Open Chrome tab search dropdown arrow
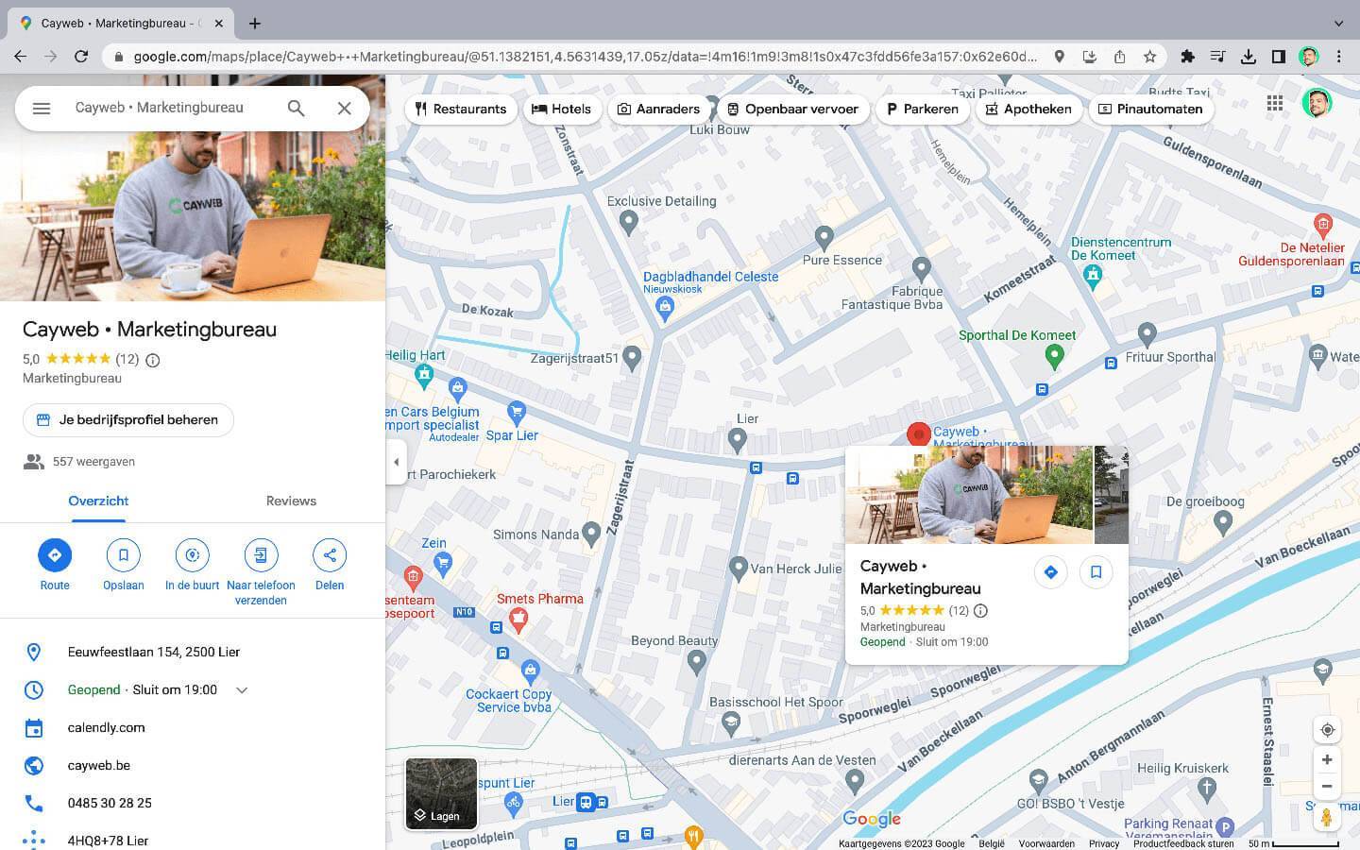The width and height of the screenshot is (1360, 850). click(1338, 23)
